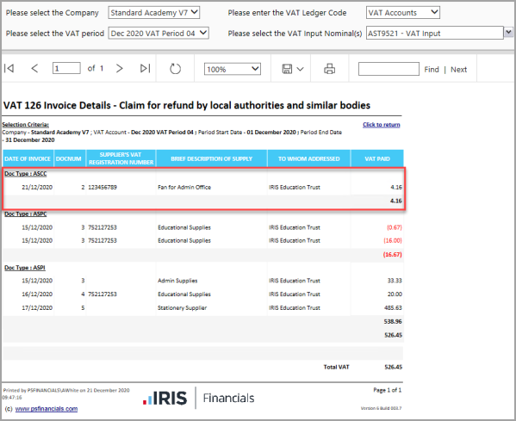The image size is (516, 421).
Task: Click the negative value (0.67)
Action: (x=395, y=227)
